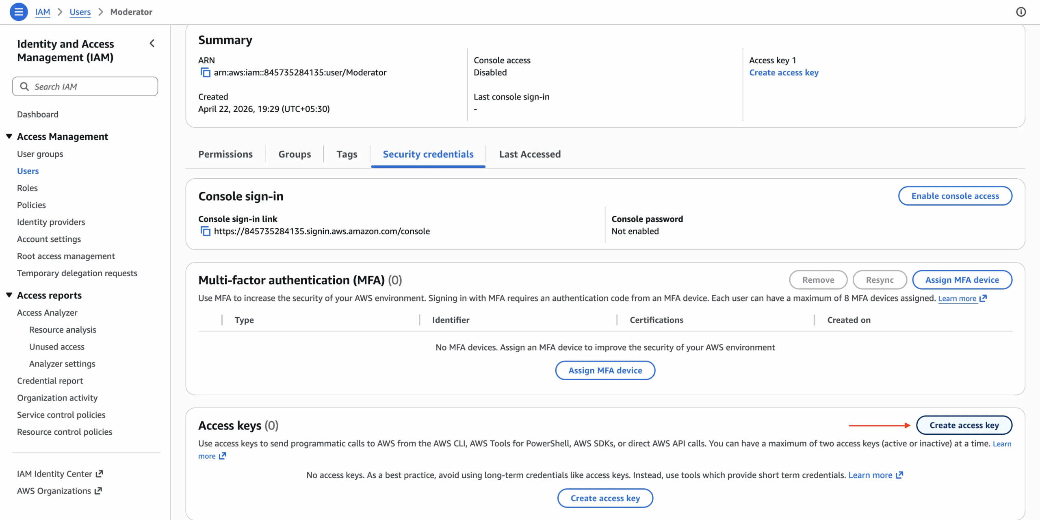Copy the console sign-in link icon
Viewport: 1040px width, 520px height.
pos(205,231)
